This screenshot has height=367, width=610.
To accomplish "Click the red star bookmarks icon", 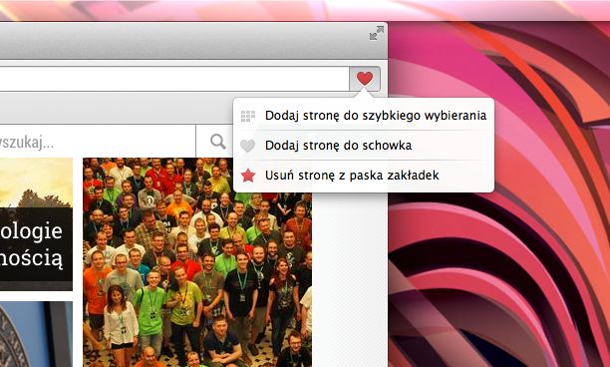I will [x=248, y=176].
